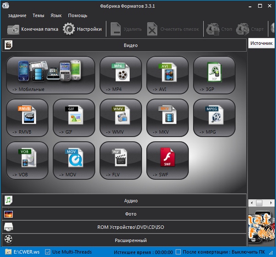Image resolution: width=276 pixels, height=257 pixels.
Task: Enable После конвертации Выключить ПК checkbox
Action: (x=178, y=252)
